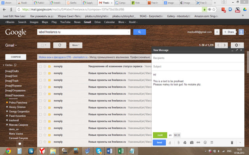Open YouTube in Google bar

point(65,22)
